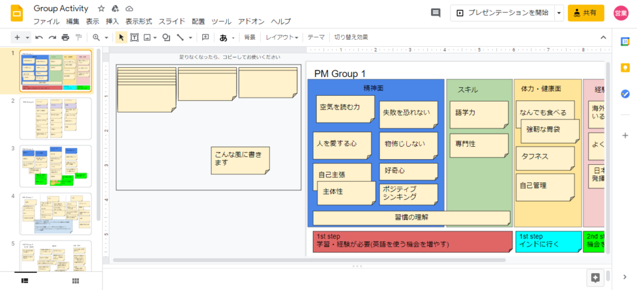
Task: Choose the select arrow cursor tool
Action: coord(121,37)
